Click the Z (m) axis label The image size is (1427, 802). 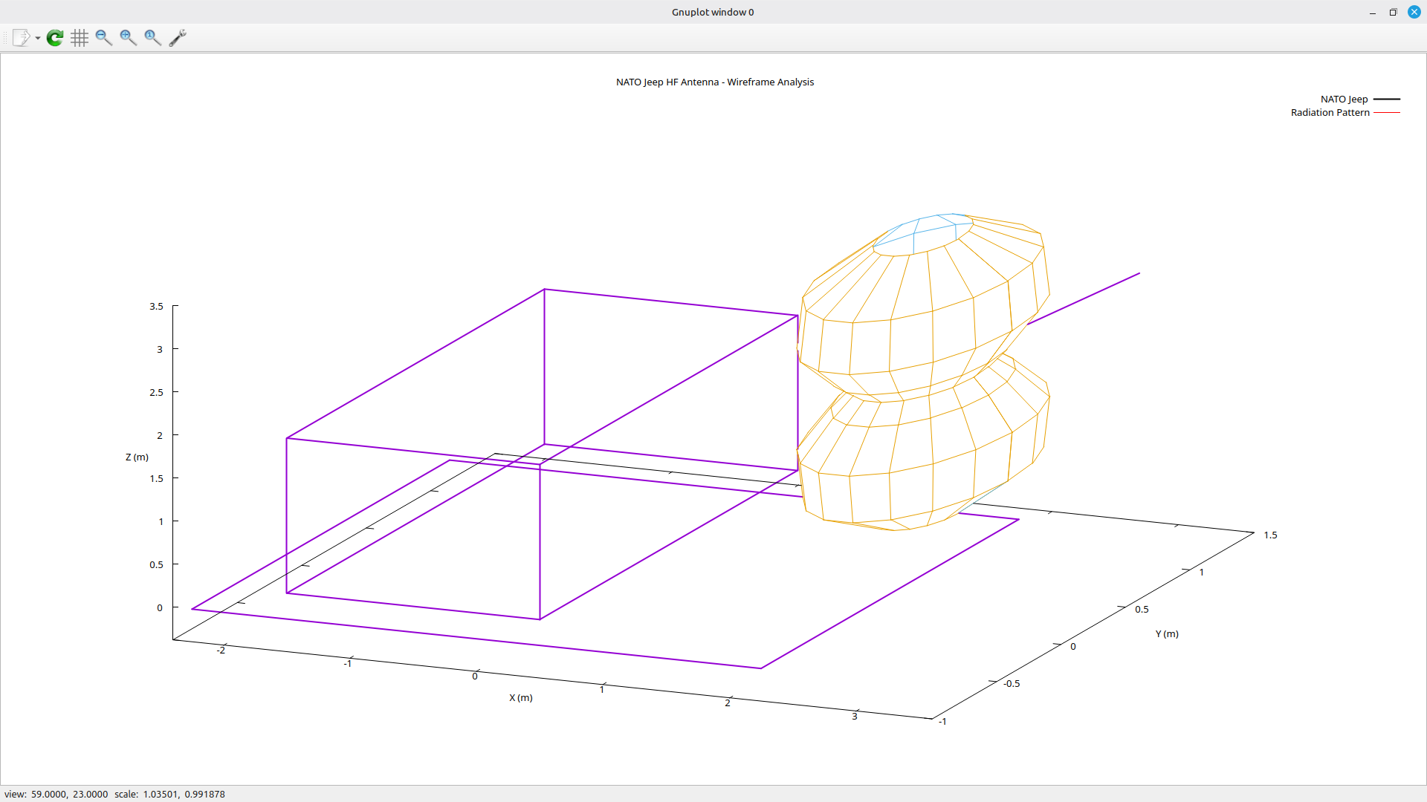137,457
